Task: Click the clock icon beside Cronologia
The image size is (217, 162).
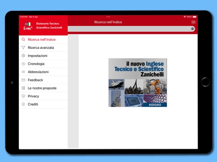Action: tap(23, 64)
